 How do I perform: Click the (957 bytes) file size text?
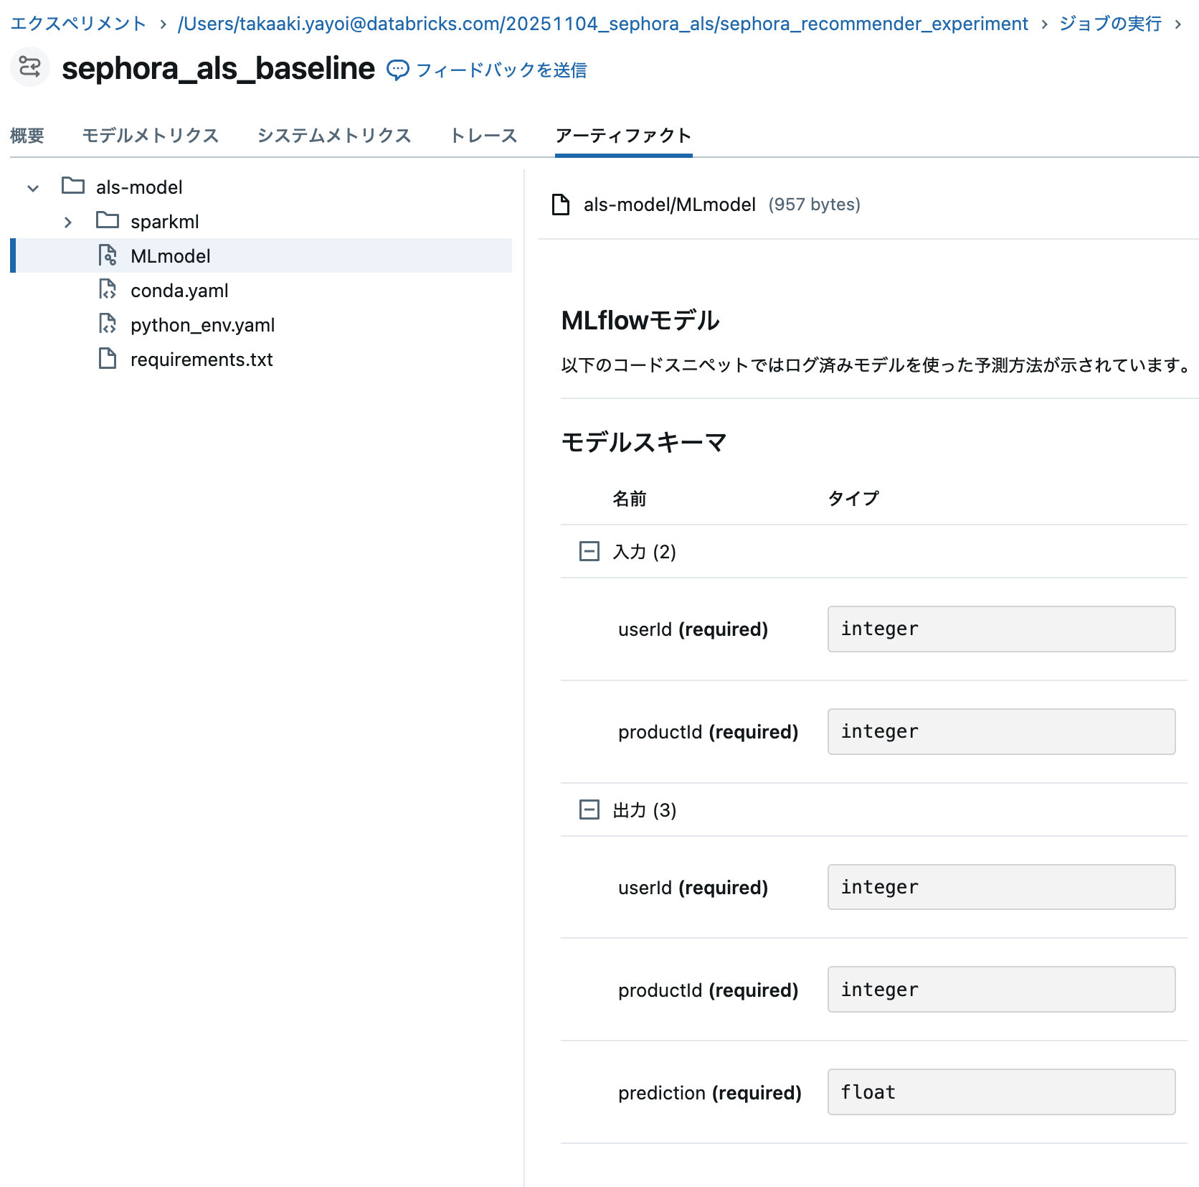814,205
